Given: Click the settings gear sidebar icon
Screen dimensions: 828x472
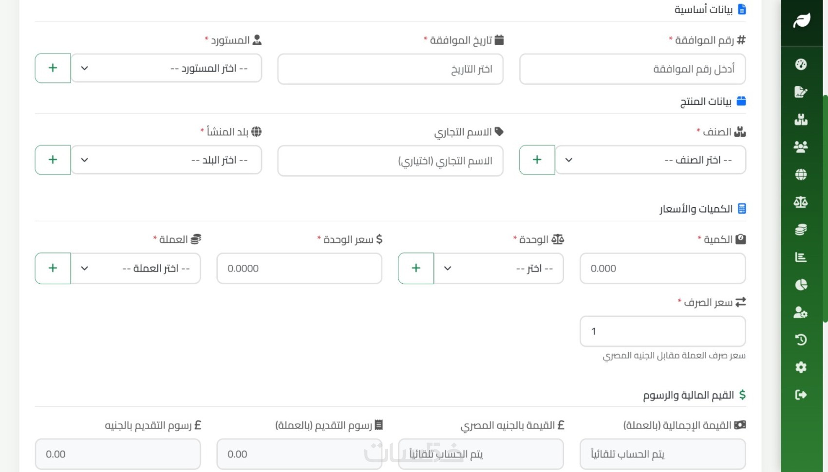Looking at the screenshot, I should coord(801,367).
